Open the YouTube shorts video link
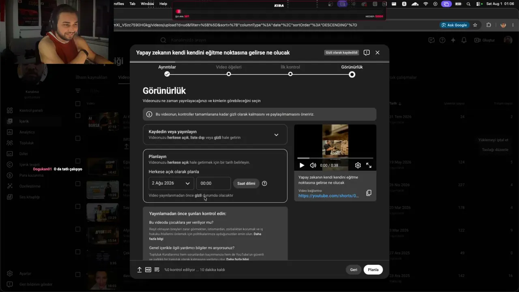This screenshot has height=292, width=519. click(328, 196)
